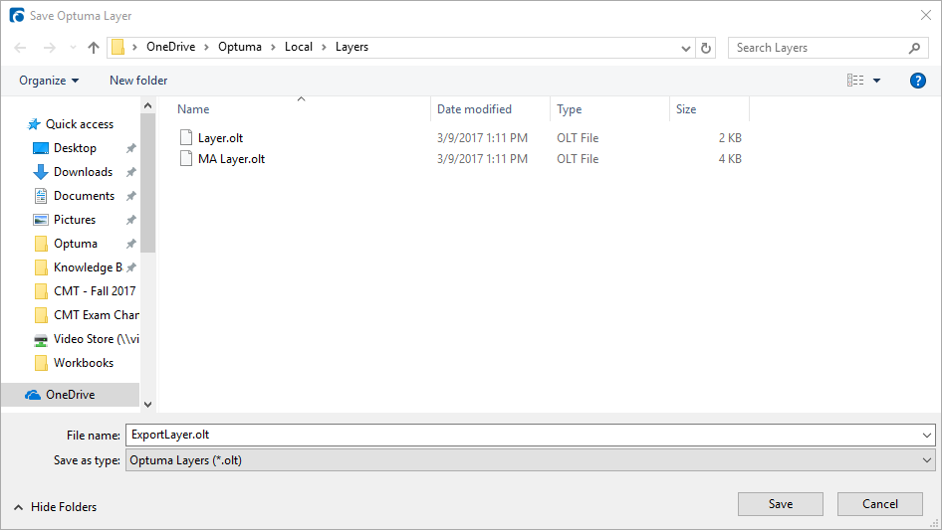Click the pin icon beside Optuma
The image size is (942, 530).
coord(131,244)
